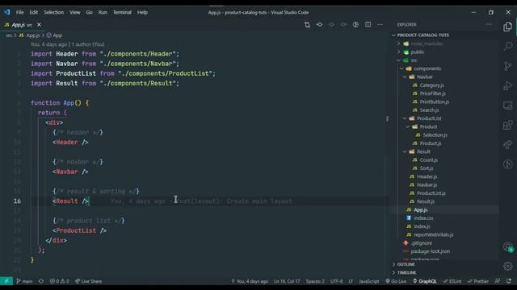Open editor More Actions ellipsis
The width and height of the screenshot is (517, 290).
point(380,25)
